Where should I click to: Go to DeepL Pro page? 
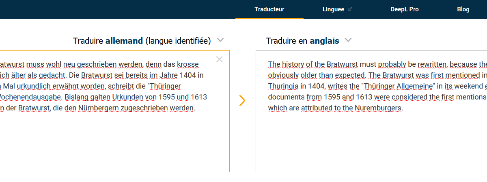click(x=405, y=9)
